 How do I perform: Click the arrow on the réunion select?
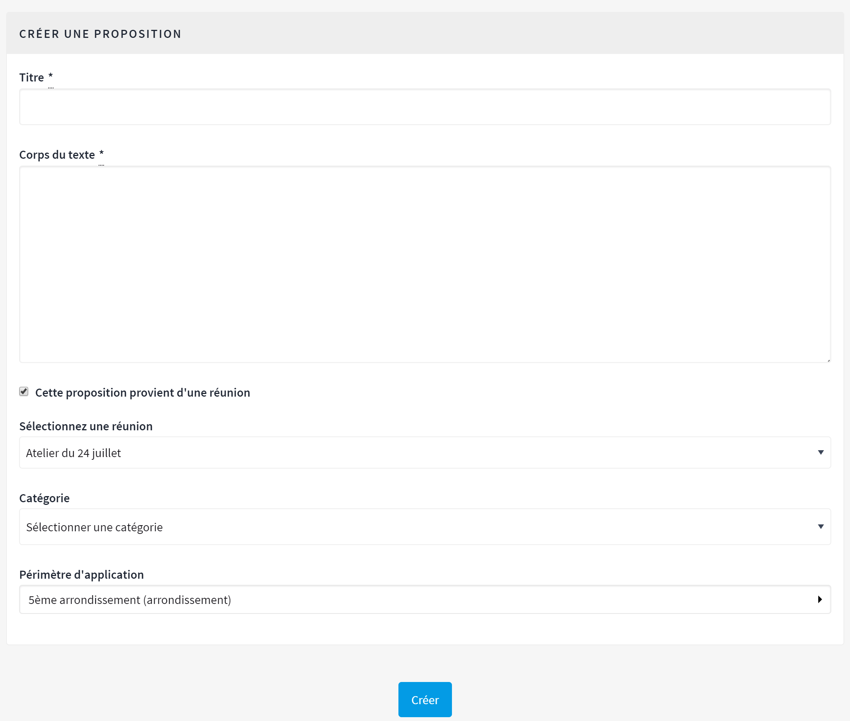click(x=820, y=452)
